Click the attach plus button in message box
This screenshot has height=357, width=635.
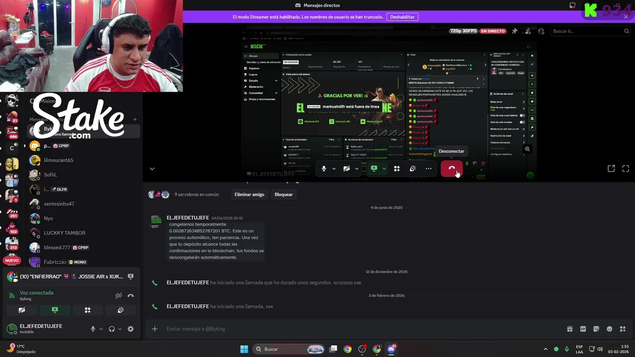(155, 329)
